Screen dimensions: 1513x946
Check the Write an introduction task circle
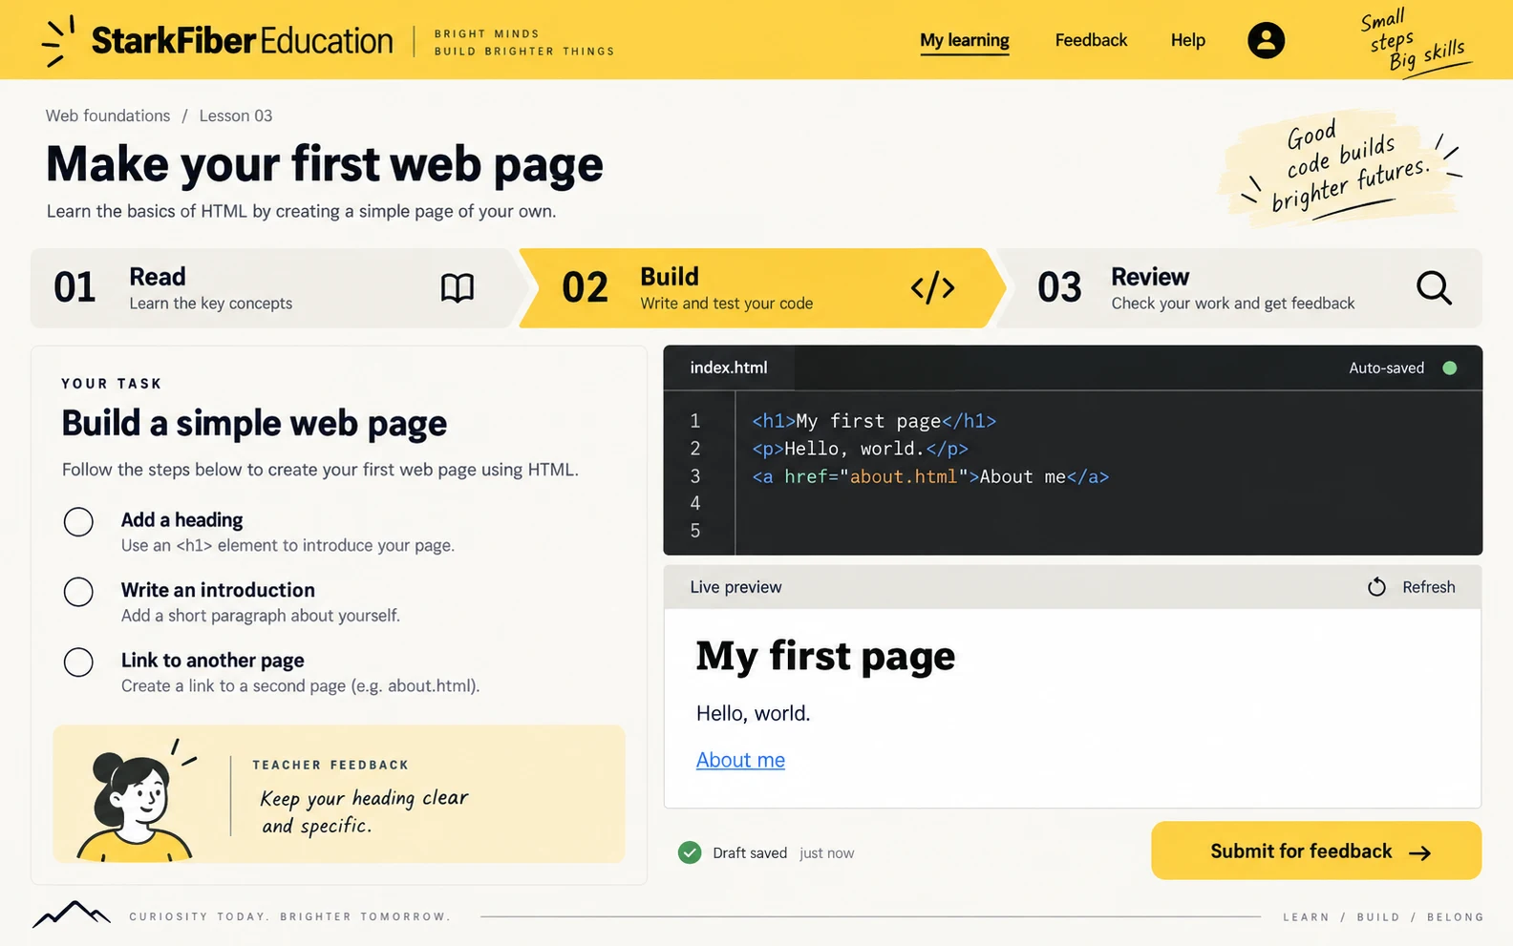coord(78,592)
